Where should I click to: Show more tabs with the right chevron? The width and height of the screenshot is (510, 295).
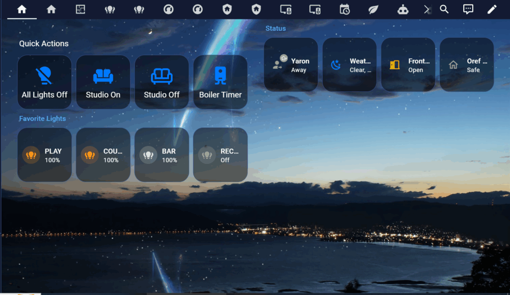[x=427, y=10]
